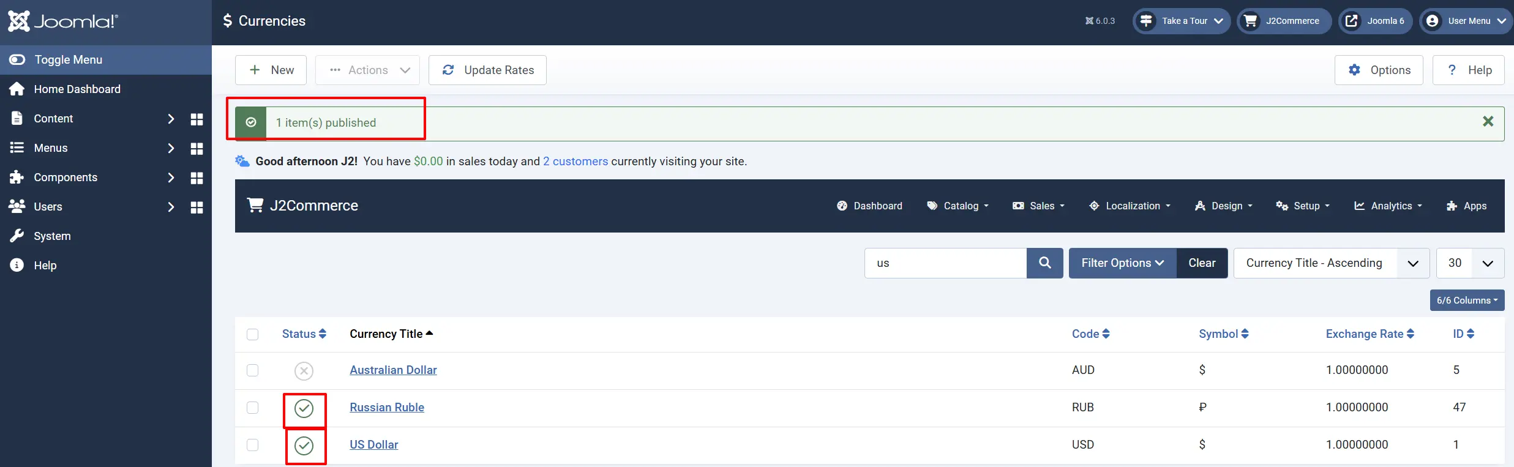Click the plus icon on New button
Screen dimensions: 1514x467
(255, 70)
